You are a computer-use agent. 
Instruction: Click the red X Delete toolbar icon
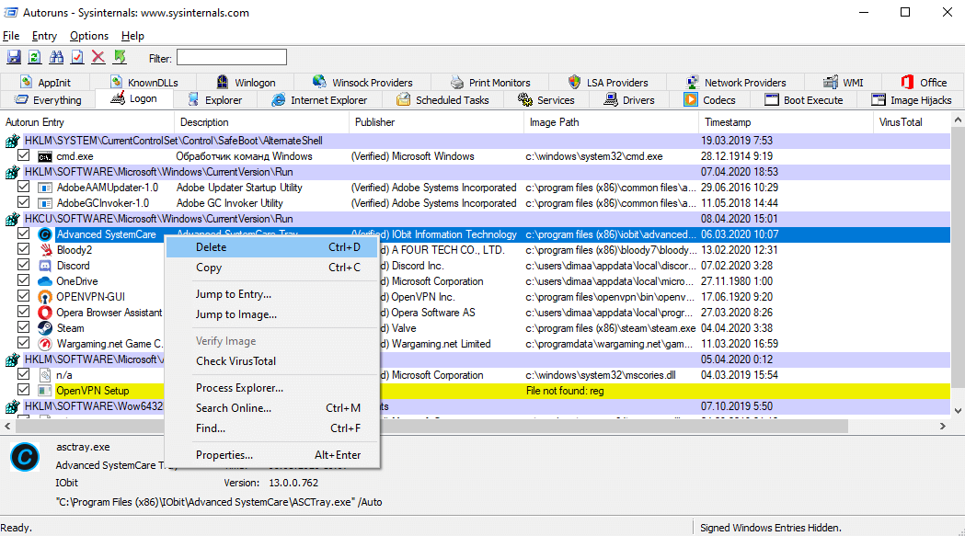pos(98,58)
